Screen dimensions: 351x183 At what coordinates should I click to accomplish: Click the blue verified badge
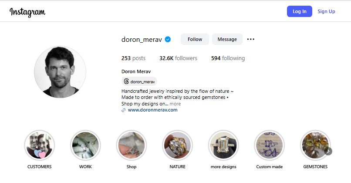[x=168, y=39]
